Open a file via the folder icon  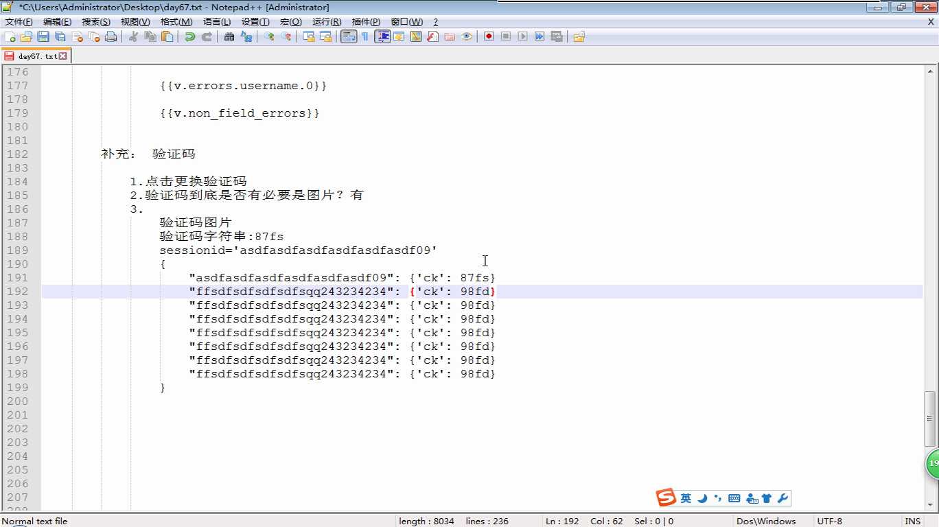click(x=26, y=37)
